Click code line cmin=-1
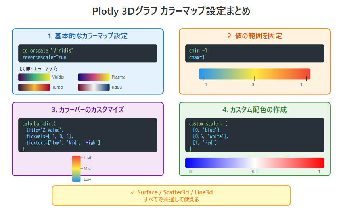This screenshot has width=341, height=213. [x=198, y=50]
